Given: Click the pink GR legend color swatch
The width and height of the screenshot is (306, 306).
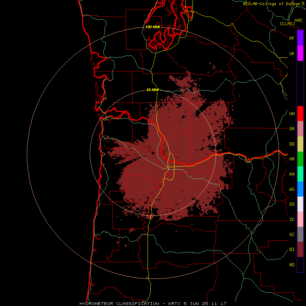Looking at the screenshot, I should (300, 129).
